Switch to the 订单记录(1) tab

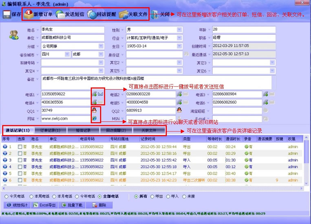click(x=51, y=131)
